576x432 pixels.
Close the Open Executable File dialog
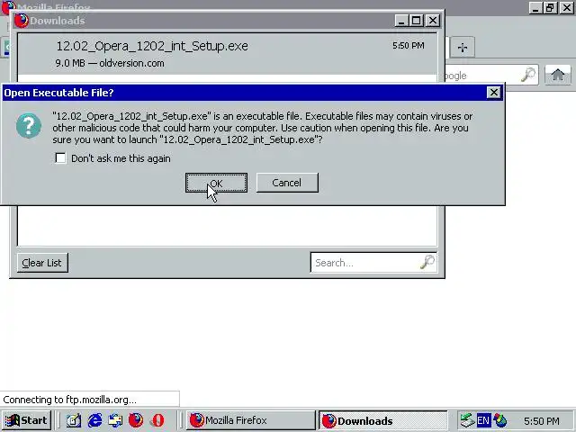pyautogui.click(x=494, y=92)
